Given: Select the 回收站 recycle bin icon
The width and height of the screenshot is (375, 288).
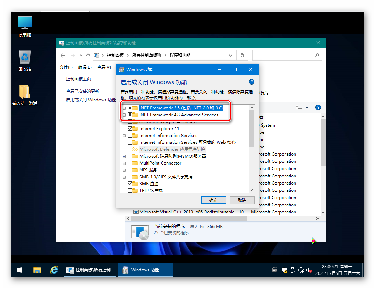Looking at the screenshot, I should pos(25,60).
